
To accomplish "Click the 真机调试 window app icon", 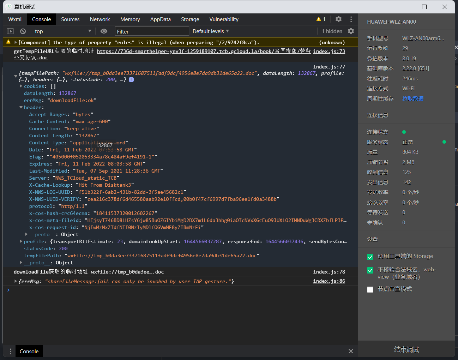I will [9, 7].
